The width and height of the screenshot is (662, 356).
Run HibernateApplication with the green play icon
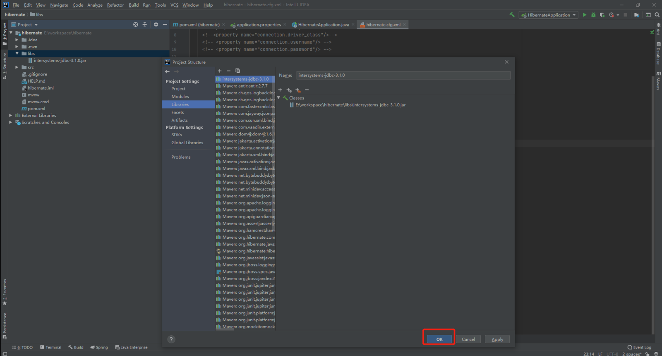click(585, 15)
